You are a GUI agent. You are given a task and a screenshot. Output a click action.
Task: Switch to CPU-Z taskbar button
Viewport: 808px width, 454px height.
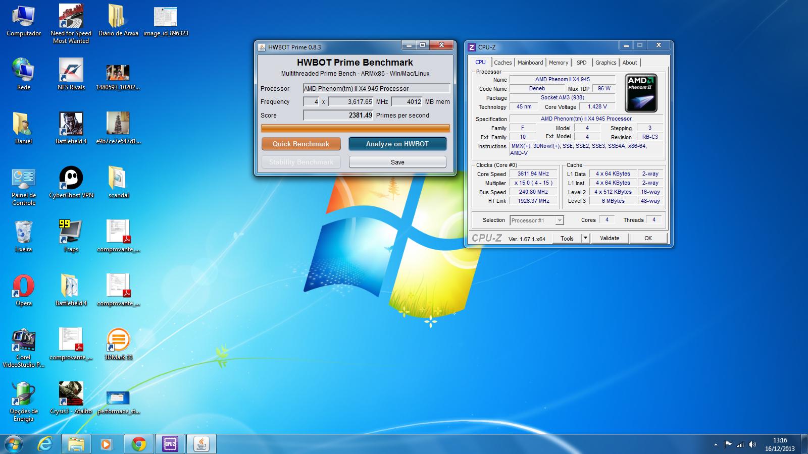170,444
